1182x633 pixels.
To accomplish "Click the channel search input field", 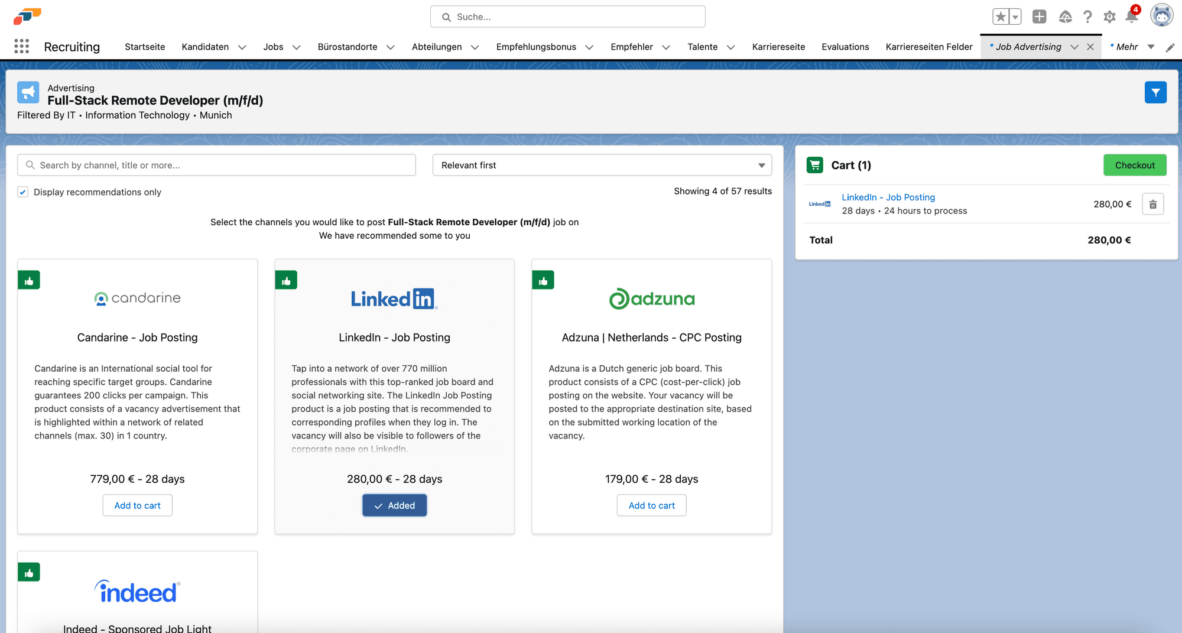I will point(216,165).
